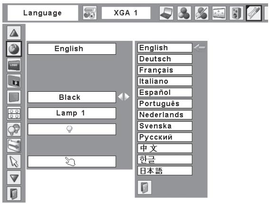Choose Português in the language list
The image size is (270, 204).
tap(165, 104)
